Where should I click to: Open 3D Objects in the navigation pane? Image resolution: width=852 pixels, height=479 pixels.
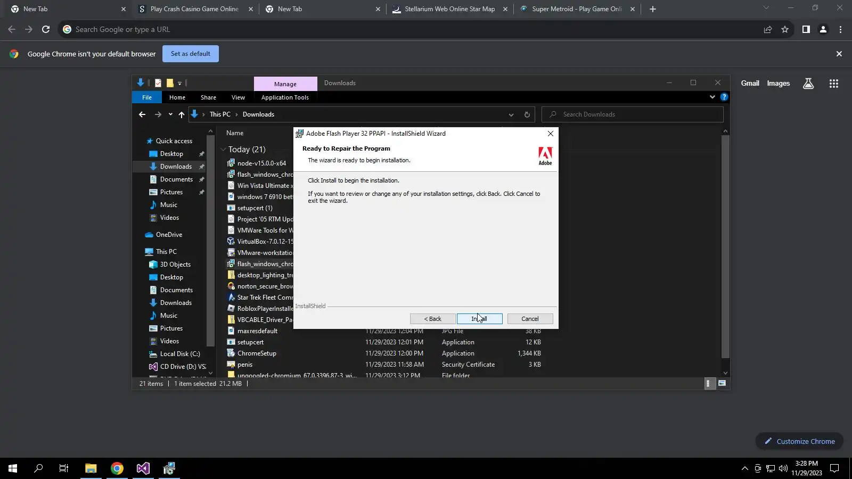click(175, 265)
